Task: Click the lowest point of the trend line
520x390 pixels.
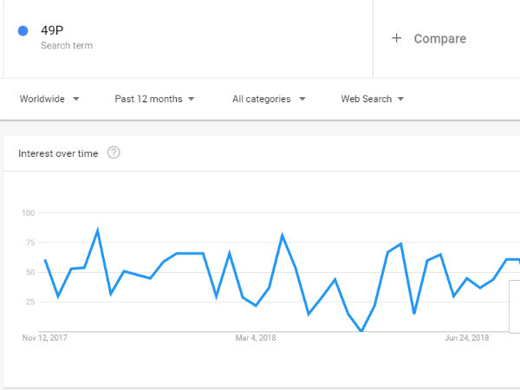Action: click(x=361, y=331)
